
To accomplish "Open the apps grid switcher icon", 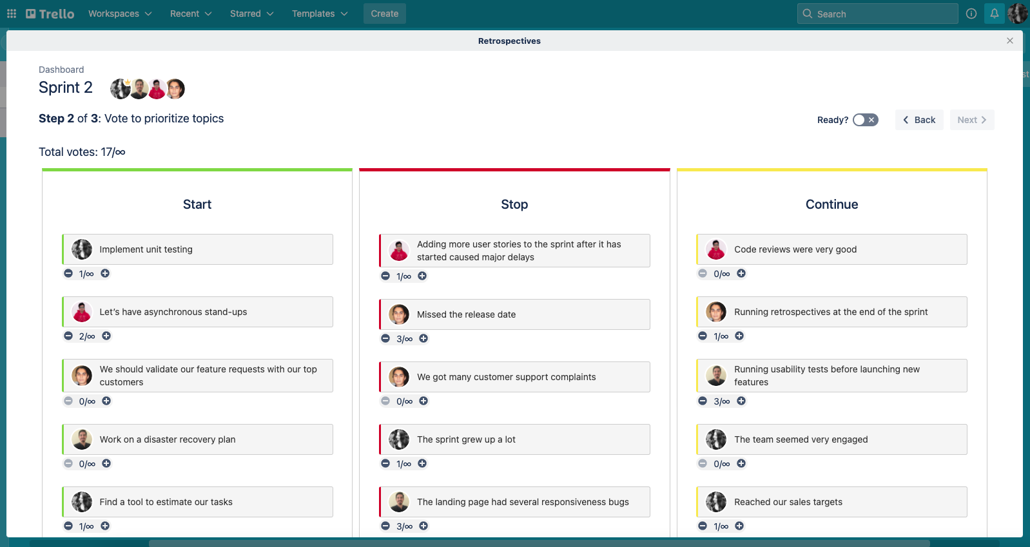I will click(x=12, y=14).
